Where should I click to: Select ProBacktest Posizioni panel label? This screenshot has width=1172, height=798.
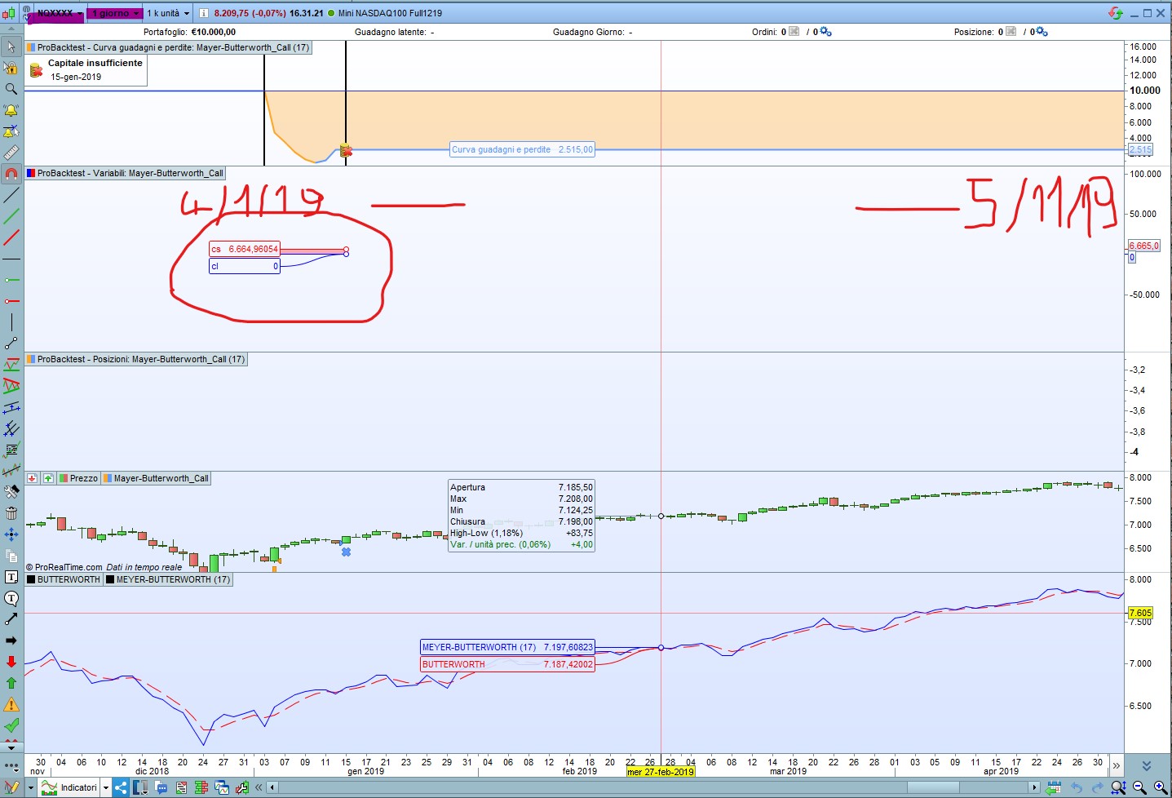tap(135, 359)
